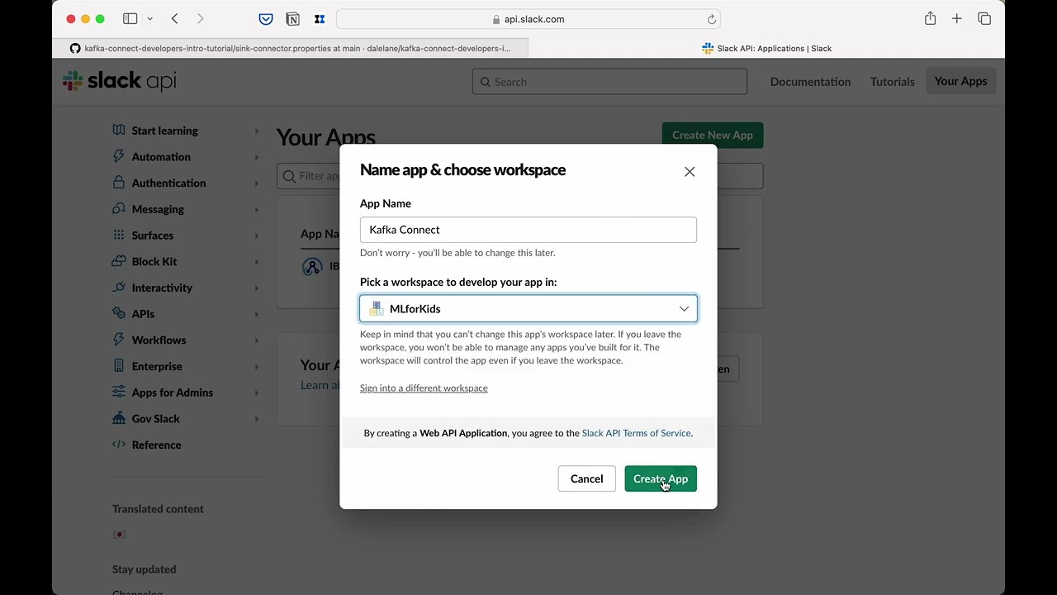This screenshot has width=1057, height=595.
Task: Click the Apps for Admins icon
Action: click(x=119, y=393)
